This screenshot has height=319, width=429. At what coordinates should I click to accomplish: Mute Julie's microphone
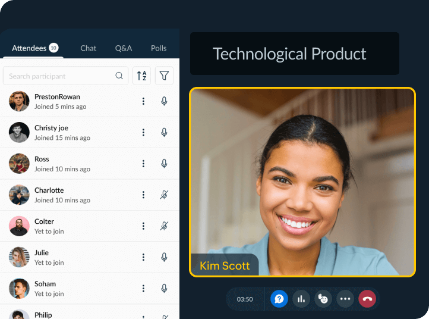tap(164, 257)
